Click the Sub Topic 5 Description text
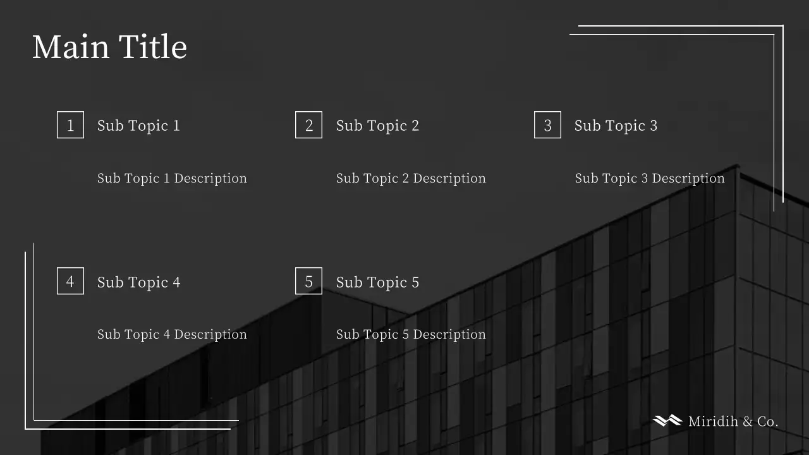The height and width of the screenshot is (455, 809). pos(411,334)
